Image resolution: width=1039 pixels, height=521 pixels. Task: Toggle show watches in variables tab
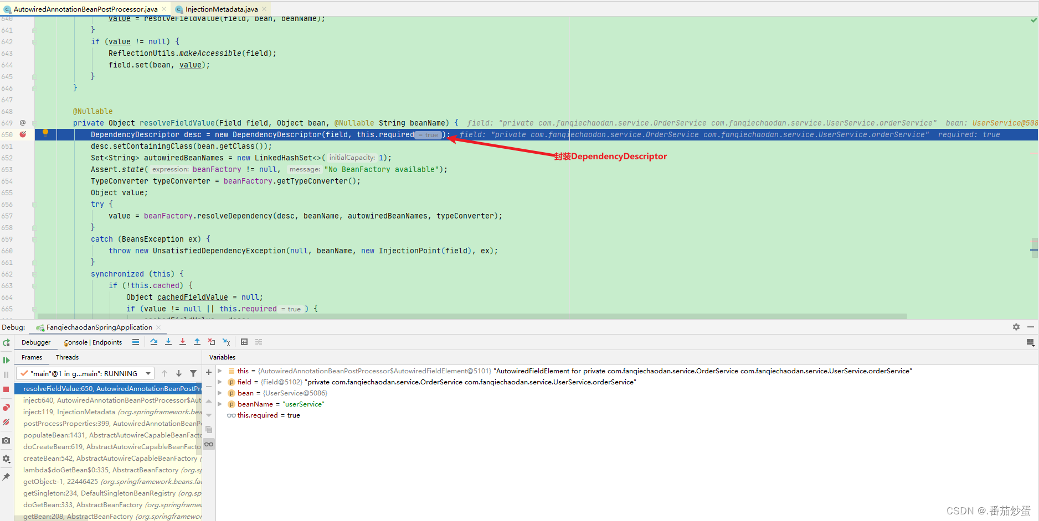click(209, 444)
